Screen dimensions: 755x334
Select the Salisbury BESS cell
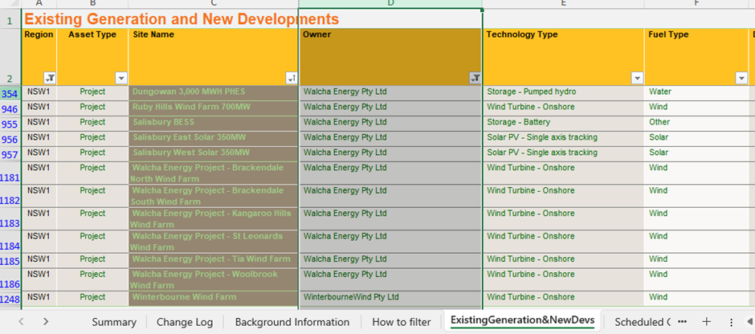pyautogui.click(x=213, y=122)
